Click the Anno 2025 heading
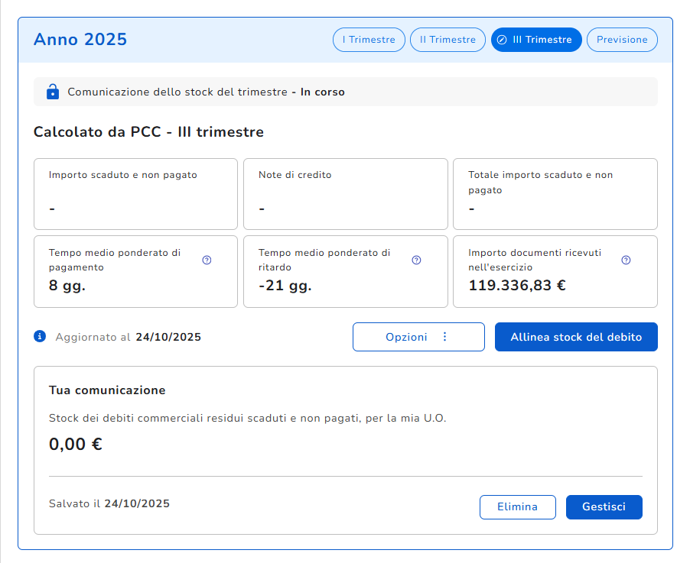 [80, 40]
